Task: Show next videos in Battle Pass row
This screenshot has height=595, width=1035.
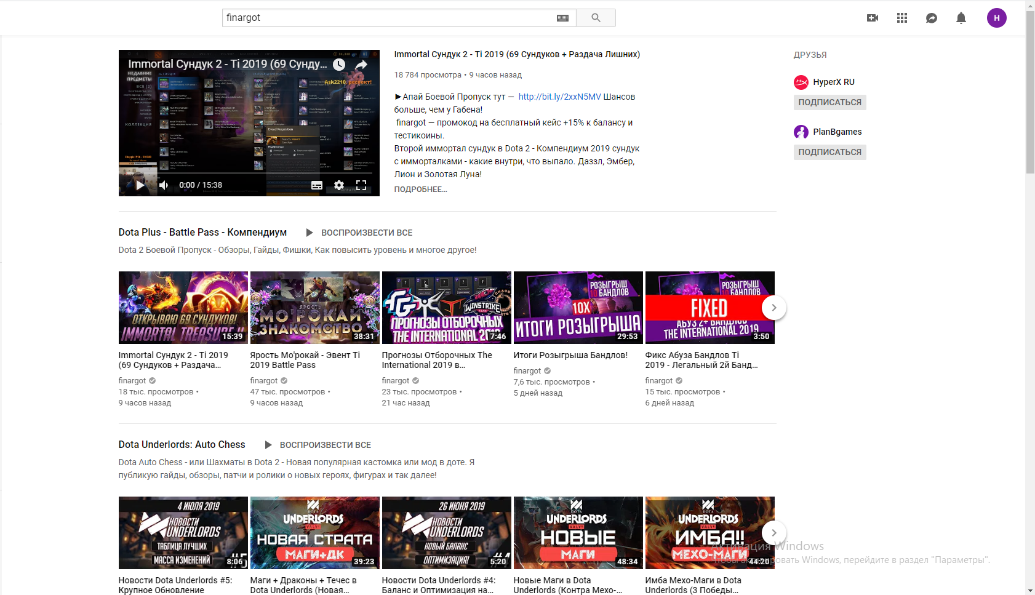Action: click(774, 308)
